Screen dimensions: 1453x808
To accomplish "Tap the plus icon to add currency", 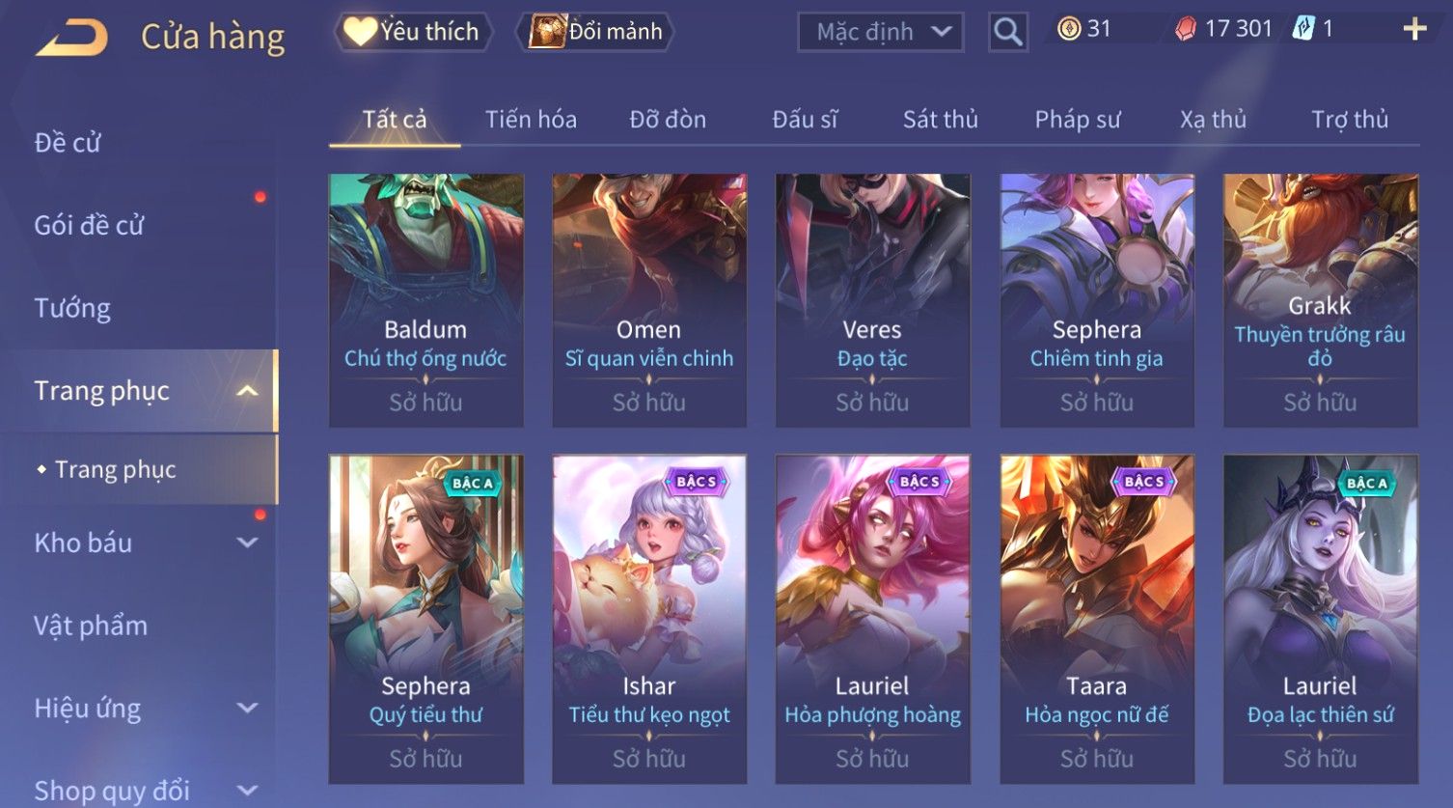I will [x=1414, y=29].
